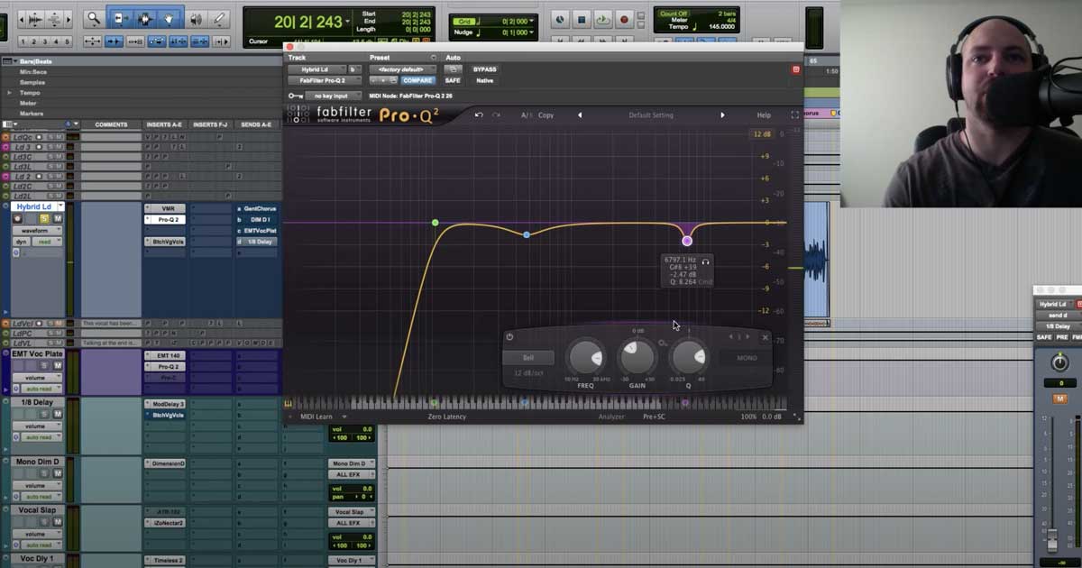Image resolution: width=1082 pixels, height=568 pixels.
Task: Select the Trim tool
Action: coord(122,16)
